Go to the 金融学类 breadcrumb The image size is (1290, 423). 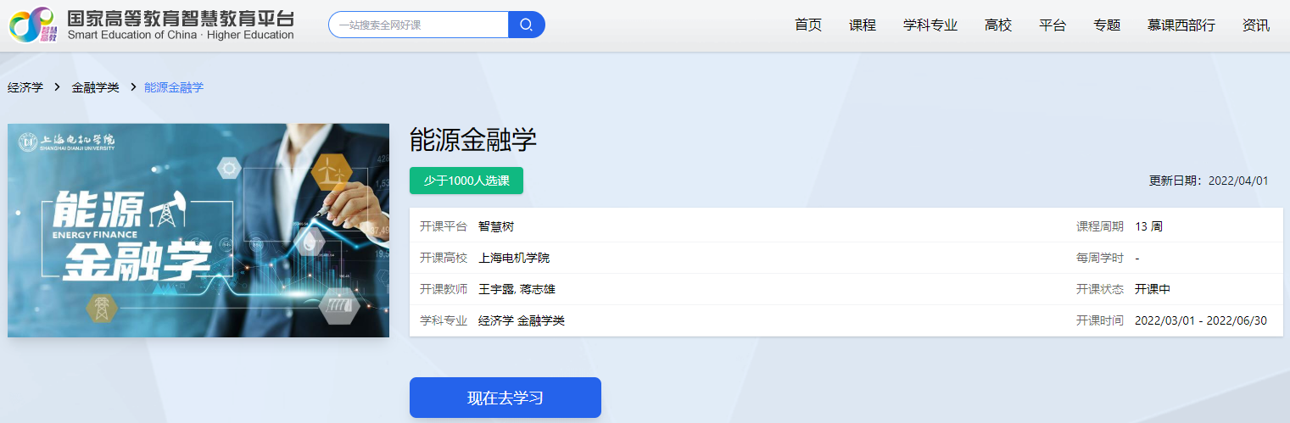[x=95, y=87]
